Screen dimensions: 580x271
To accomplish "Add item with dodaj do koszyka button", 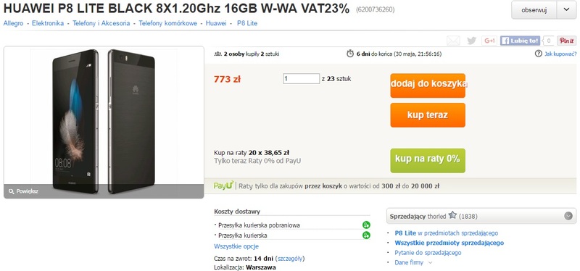I will [428, 86].
